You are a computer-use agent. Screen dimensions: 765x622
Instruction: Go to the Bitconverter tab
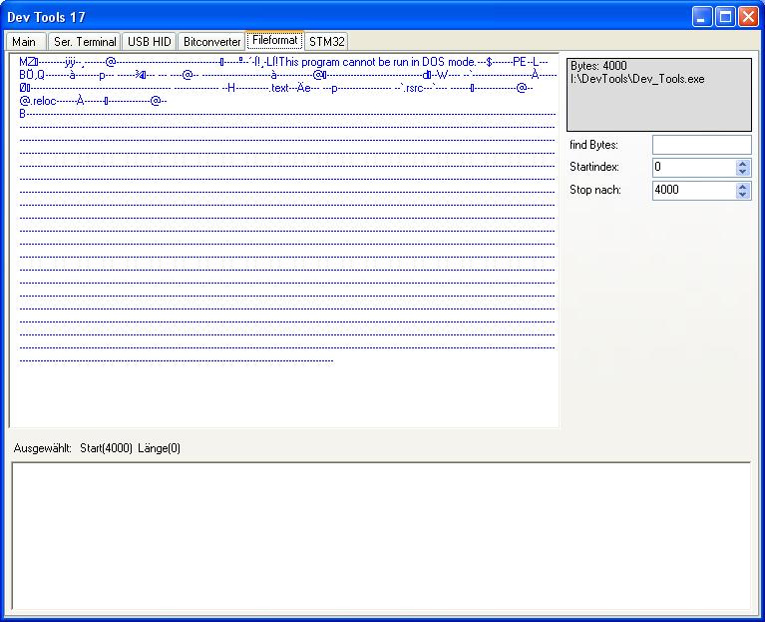click(211, 42)
